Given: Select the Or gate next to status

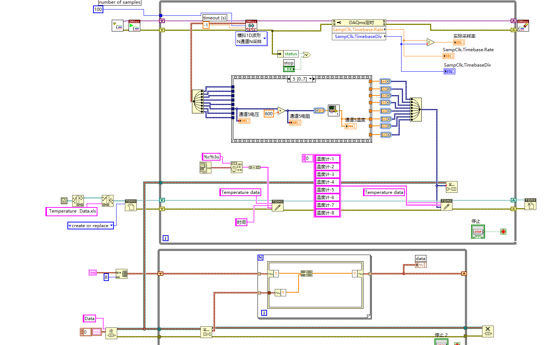Looking at the screenshot, I should point(307,55).
